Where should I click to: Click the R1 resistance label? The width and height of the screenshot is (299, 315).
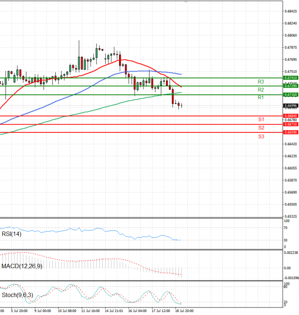pos(261,98)
